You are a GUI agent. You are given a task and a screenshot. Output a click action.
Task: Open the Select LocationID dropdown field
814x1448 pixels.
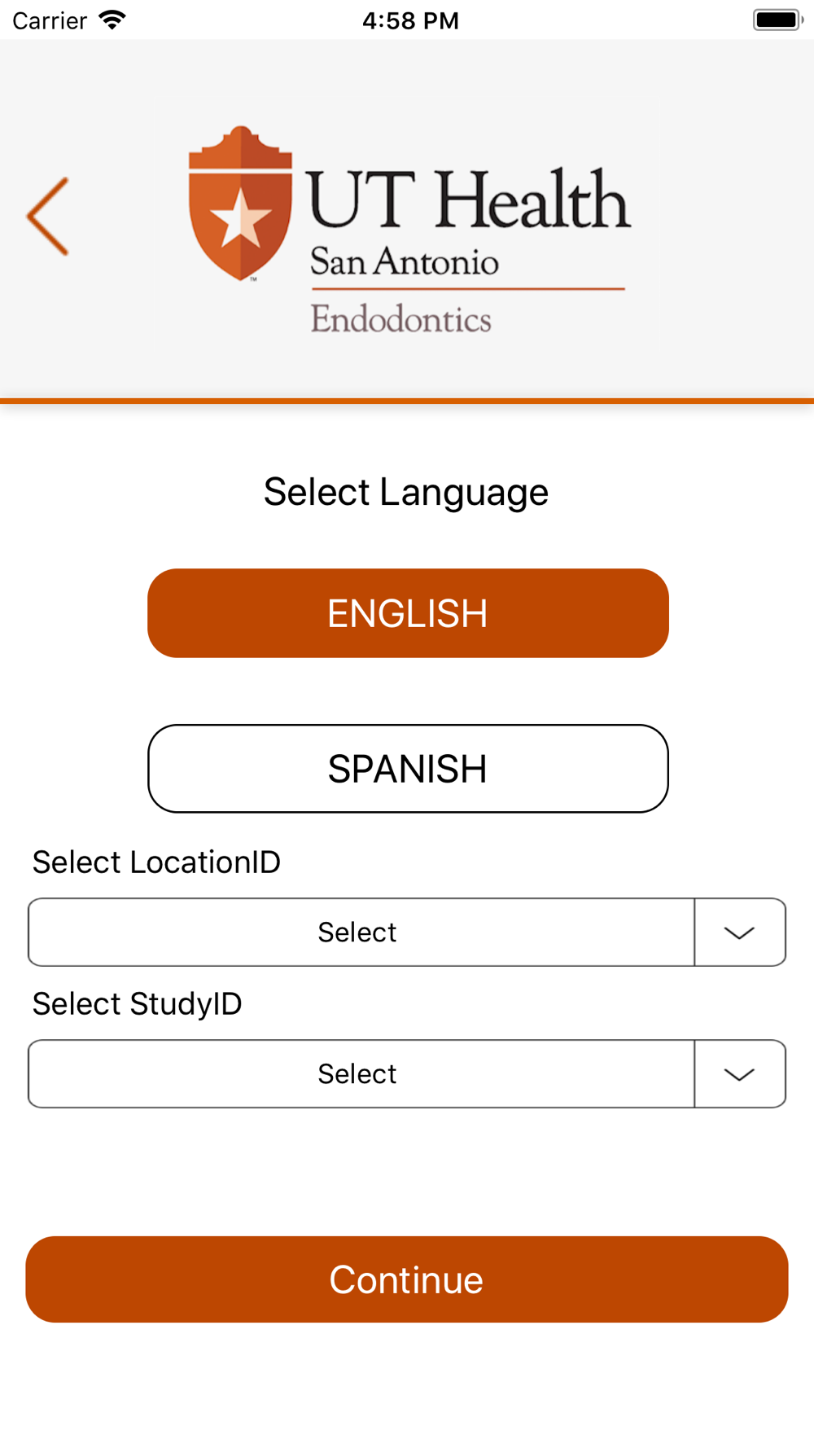[361, 932]
